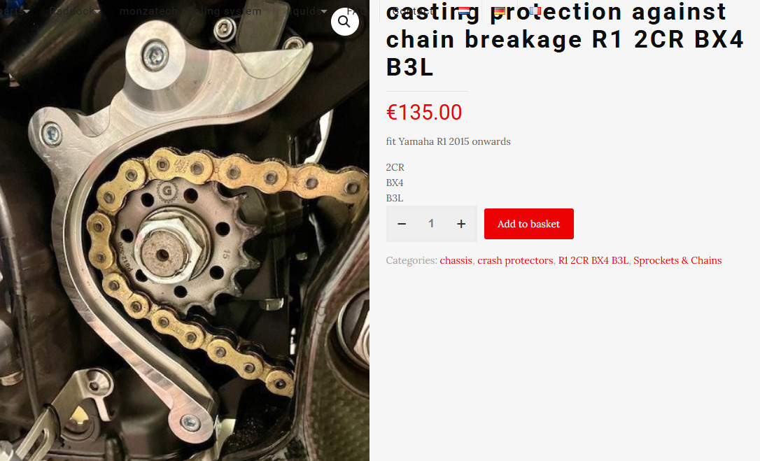Switch language via the French flag icon

tap(535, 10)
